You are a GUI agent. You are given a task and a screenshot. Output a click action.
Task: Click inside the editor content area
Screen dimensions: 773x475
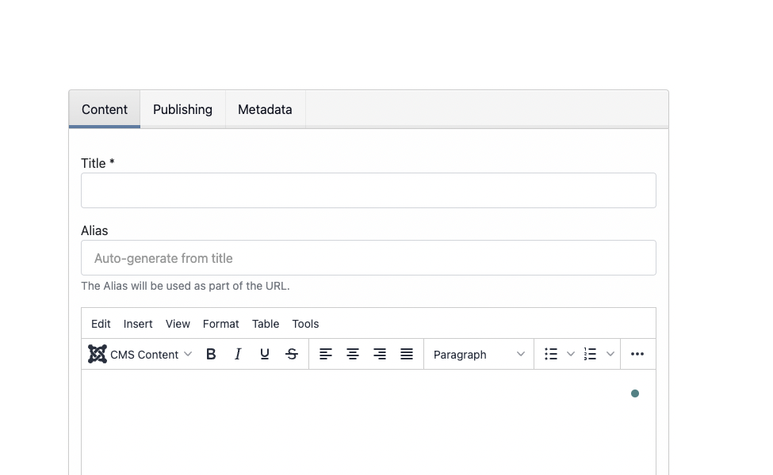[368, 422]
